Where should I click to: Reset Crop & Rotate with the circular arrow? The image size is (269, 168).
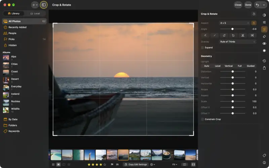coord(254,14)
